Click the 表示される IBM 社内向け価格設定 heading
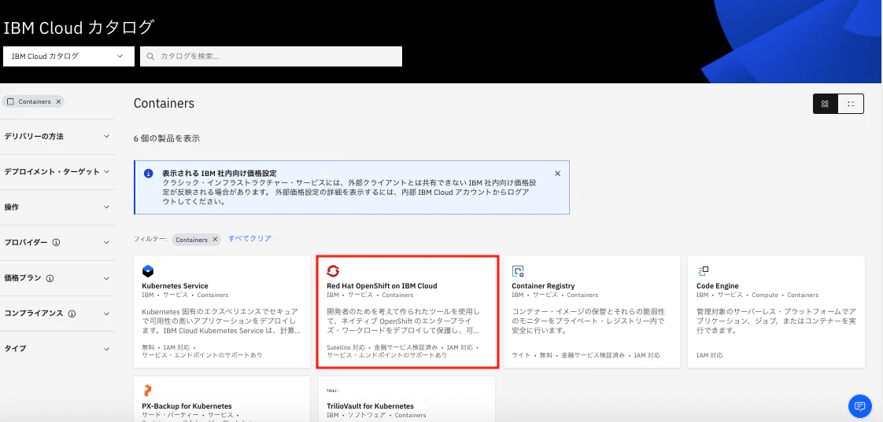This screenshot has height=422, width=883. [x=219, y=174]
